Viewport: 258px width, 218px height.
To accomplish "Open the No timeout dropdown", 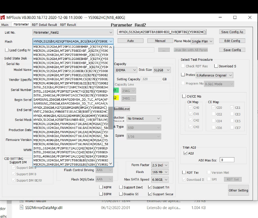I will [144, 118].
